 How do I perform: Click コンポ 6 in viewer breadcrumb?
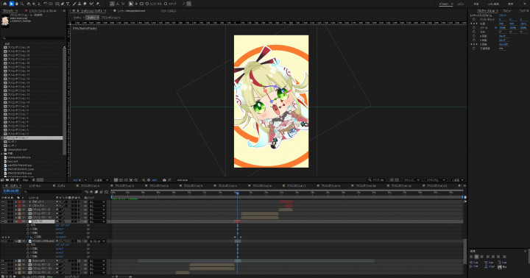[91, 18]
